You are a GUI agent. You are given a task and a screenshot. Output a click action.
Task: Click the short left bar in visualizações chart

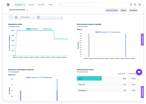click(21, 96)
